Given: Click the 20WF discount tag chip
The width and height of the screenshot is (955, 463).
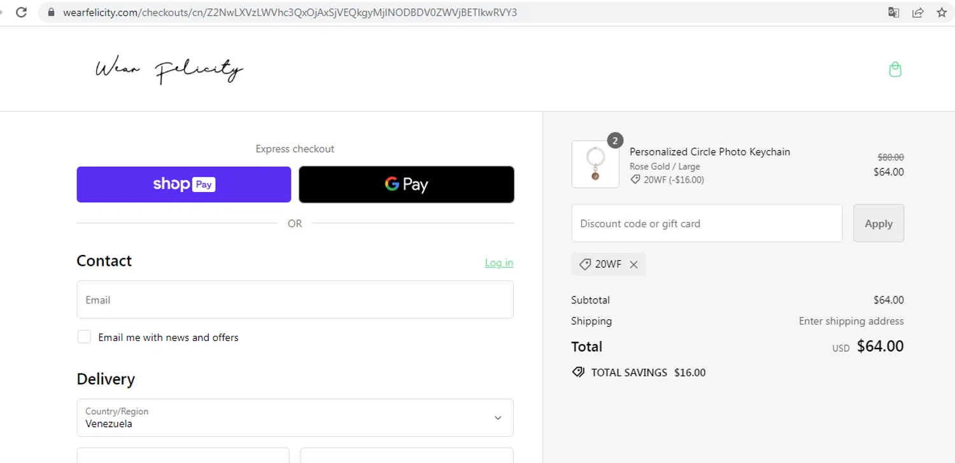Looking at the screenshot, I should point(601,265).
